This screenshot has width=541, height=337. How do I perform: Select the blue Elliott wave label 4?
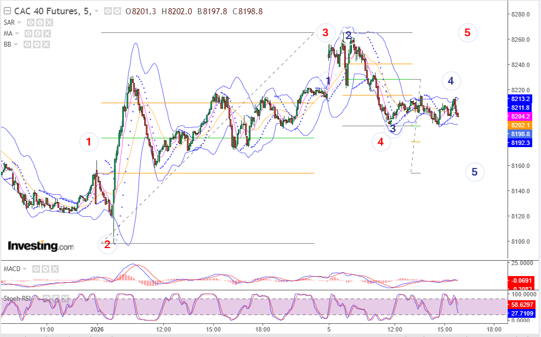[451, 81]
